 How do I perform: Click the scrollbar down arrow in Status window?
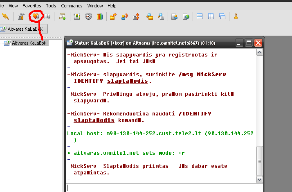260,180
